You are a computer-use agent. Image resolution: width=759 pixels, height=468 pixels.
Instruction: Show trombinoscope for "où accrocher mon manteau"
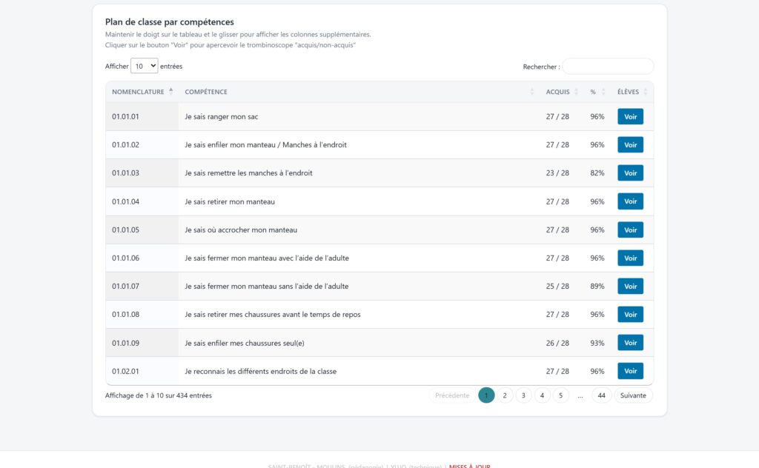click(x=630, y=230)
